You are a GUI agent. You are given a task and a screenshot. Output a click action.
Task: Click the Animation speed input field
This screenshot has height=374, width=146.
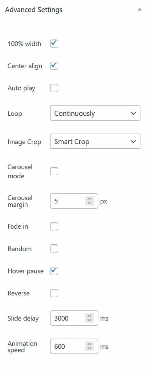point(74,346)
